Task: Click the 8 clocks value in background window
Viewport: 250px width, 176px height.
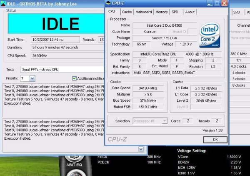Action: (x=239, y=85)
